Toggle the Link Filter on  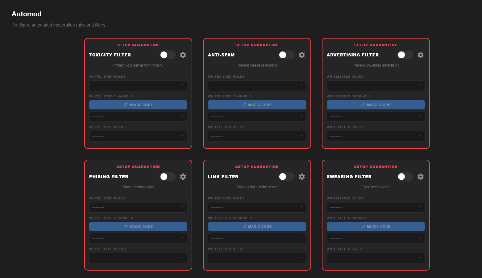[286, 177]
